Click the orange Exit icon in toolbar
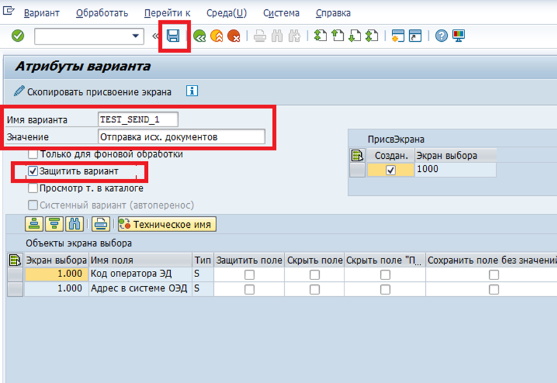 pyautogui.click(x=216, y=36)
